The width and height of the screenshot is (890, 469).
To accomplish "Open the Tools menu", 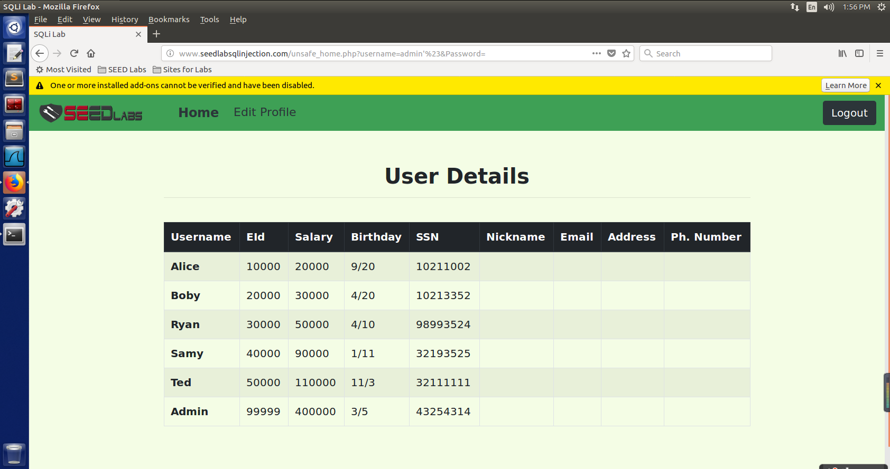I will (x=209, y=20).
